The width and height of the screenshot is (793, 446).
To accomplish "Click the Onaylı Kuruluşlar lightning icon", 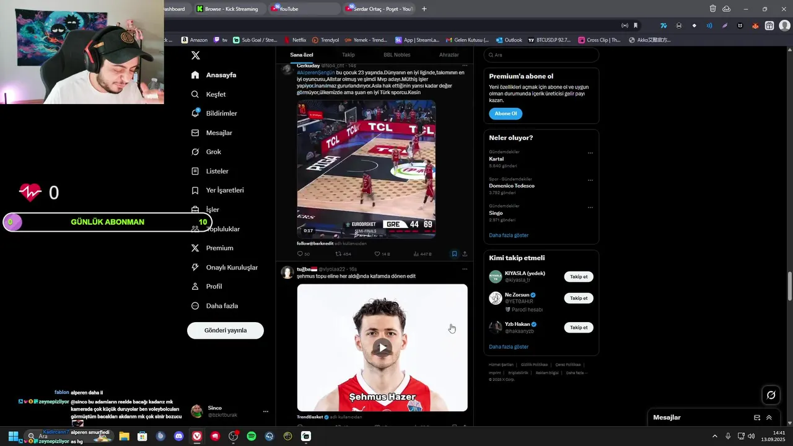I will tap(195, 267).
